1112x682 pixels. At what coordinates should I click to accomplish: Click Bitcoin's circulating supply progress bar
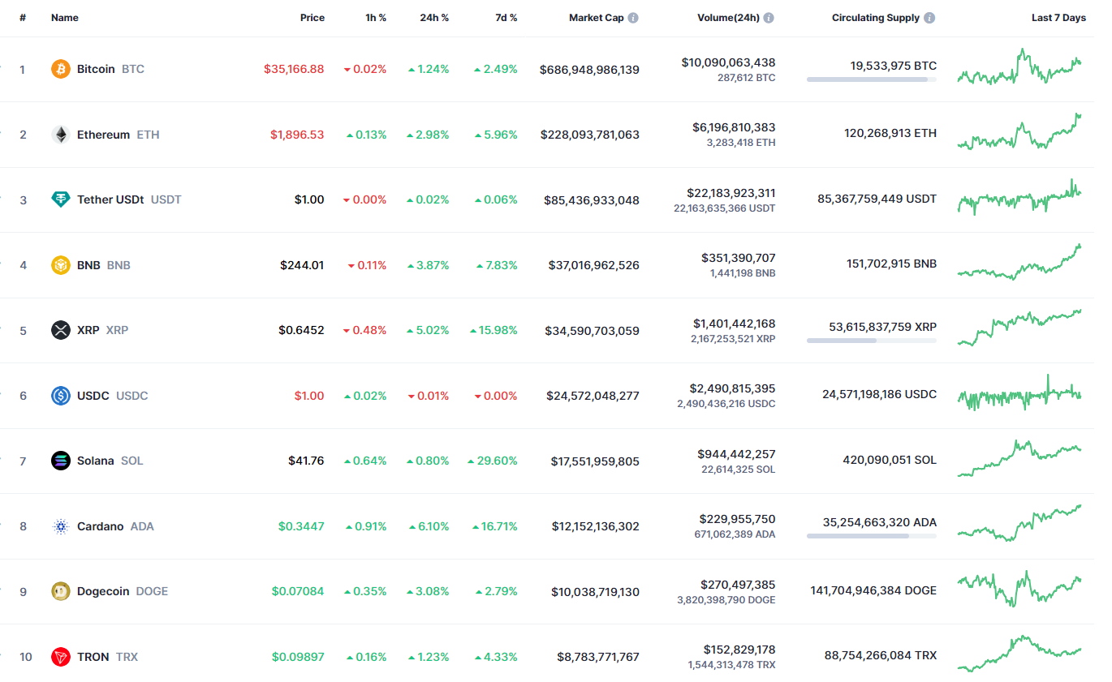pos(871,79)
